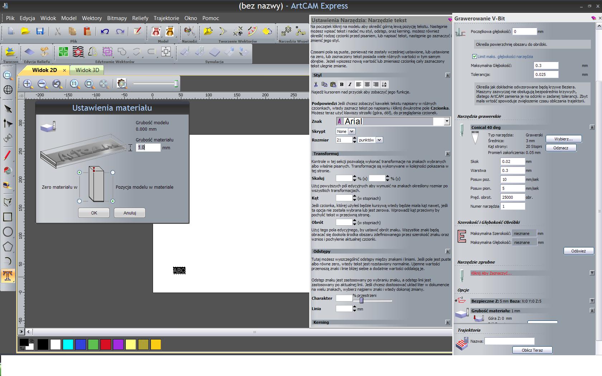Click the Charakter spacing slider handle
The image size is (602, 376).
pos(361,300)
